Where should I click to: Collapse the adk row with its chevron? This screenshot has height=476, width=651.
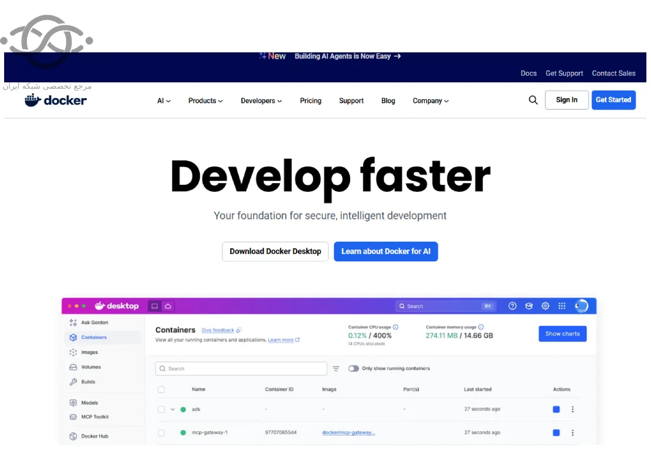(x=172, y=410)
